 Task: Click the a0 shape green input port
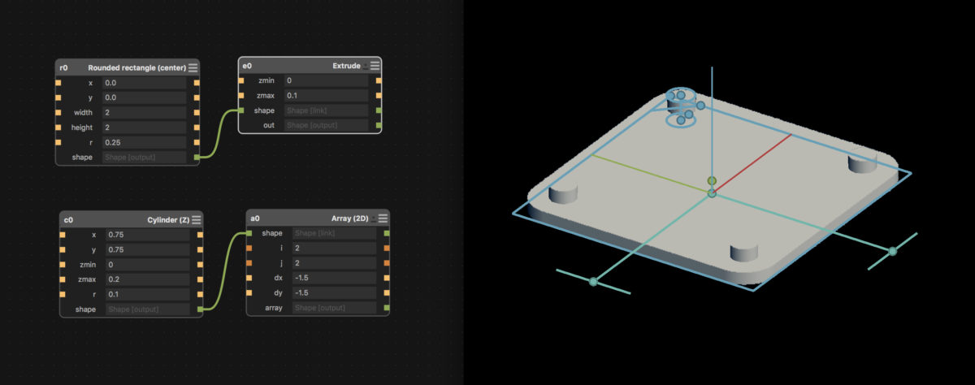[x=249, y=233]
